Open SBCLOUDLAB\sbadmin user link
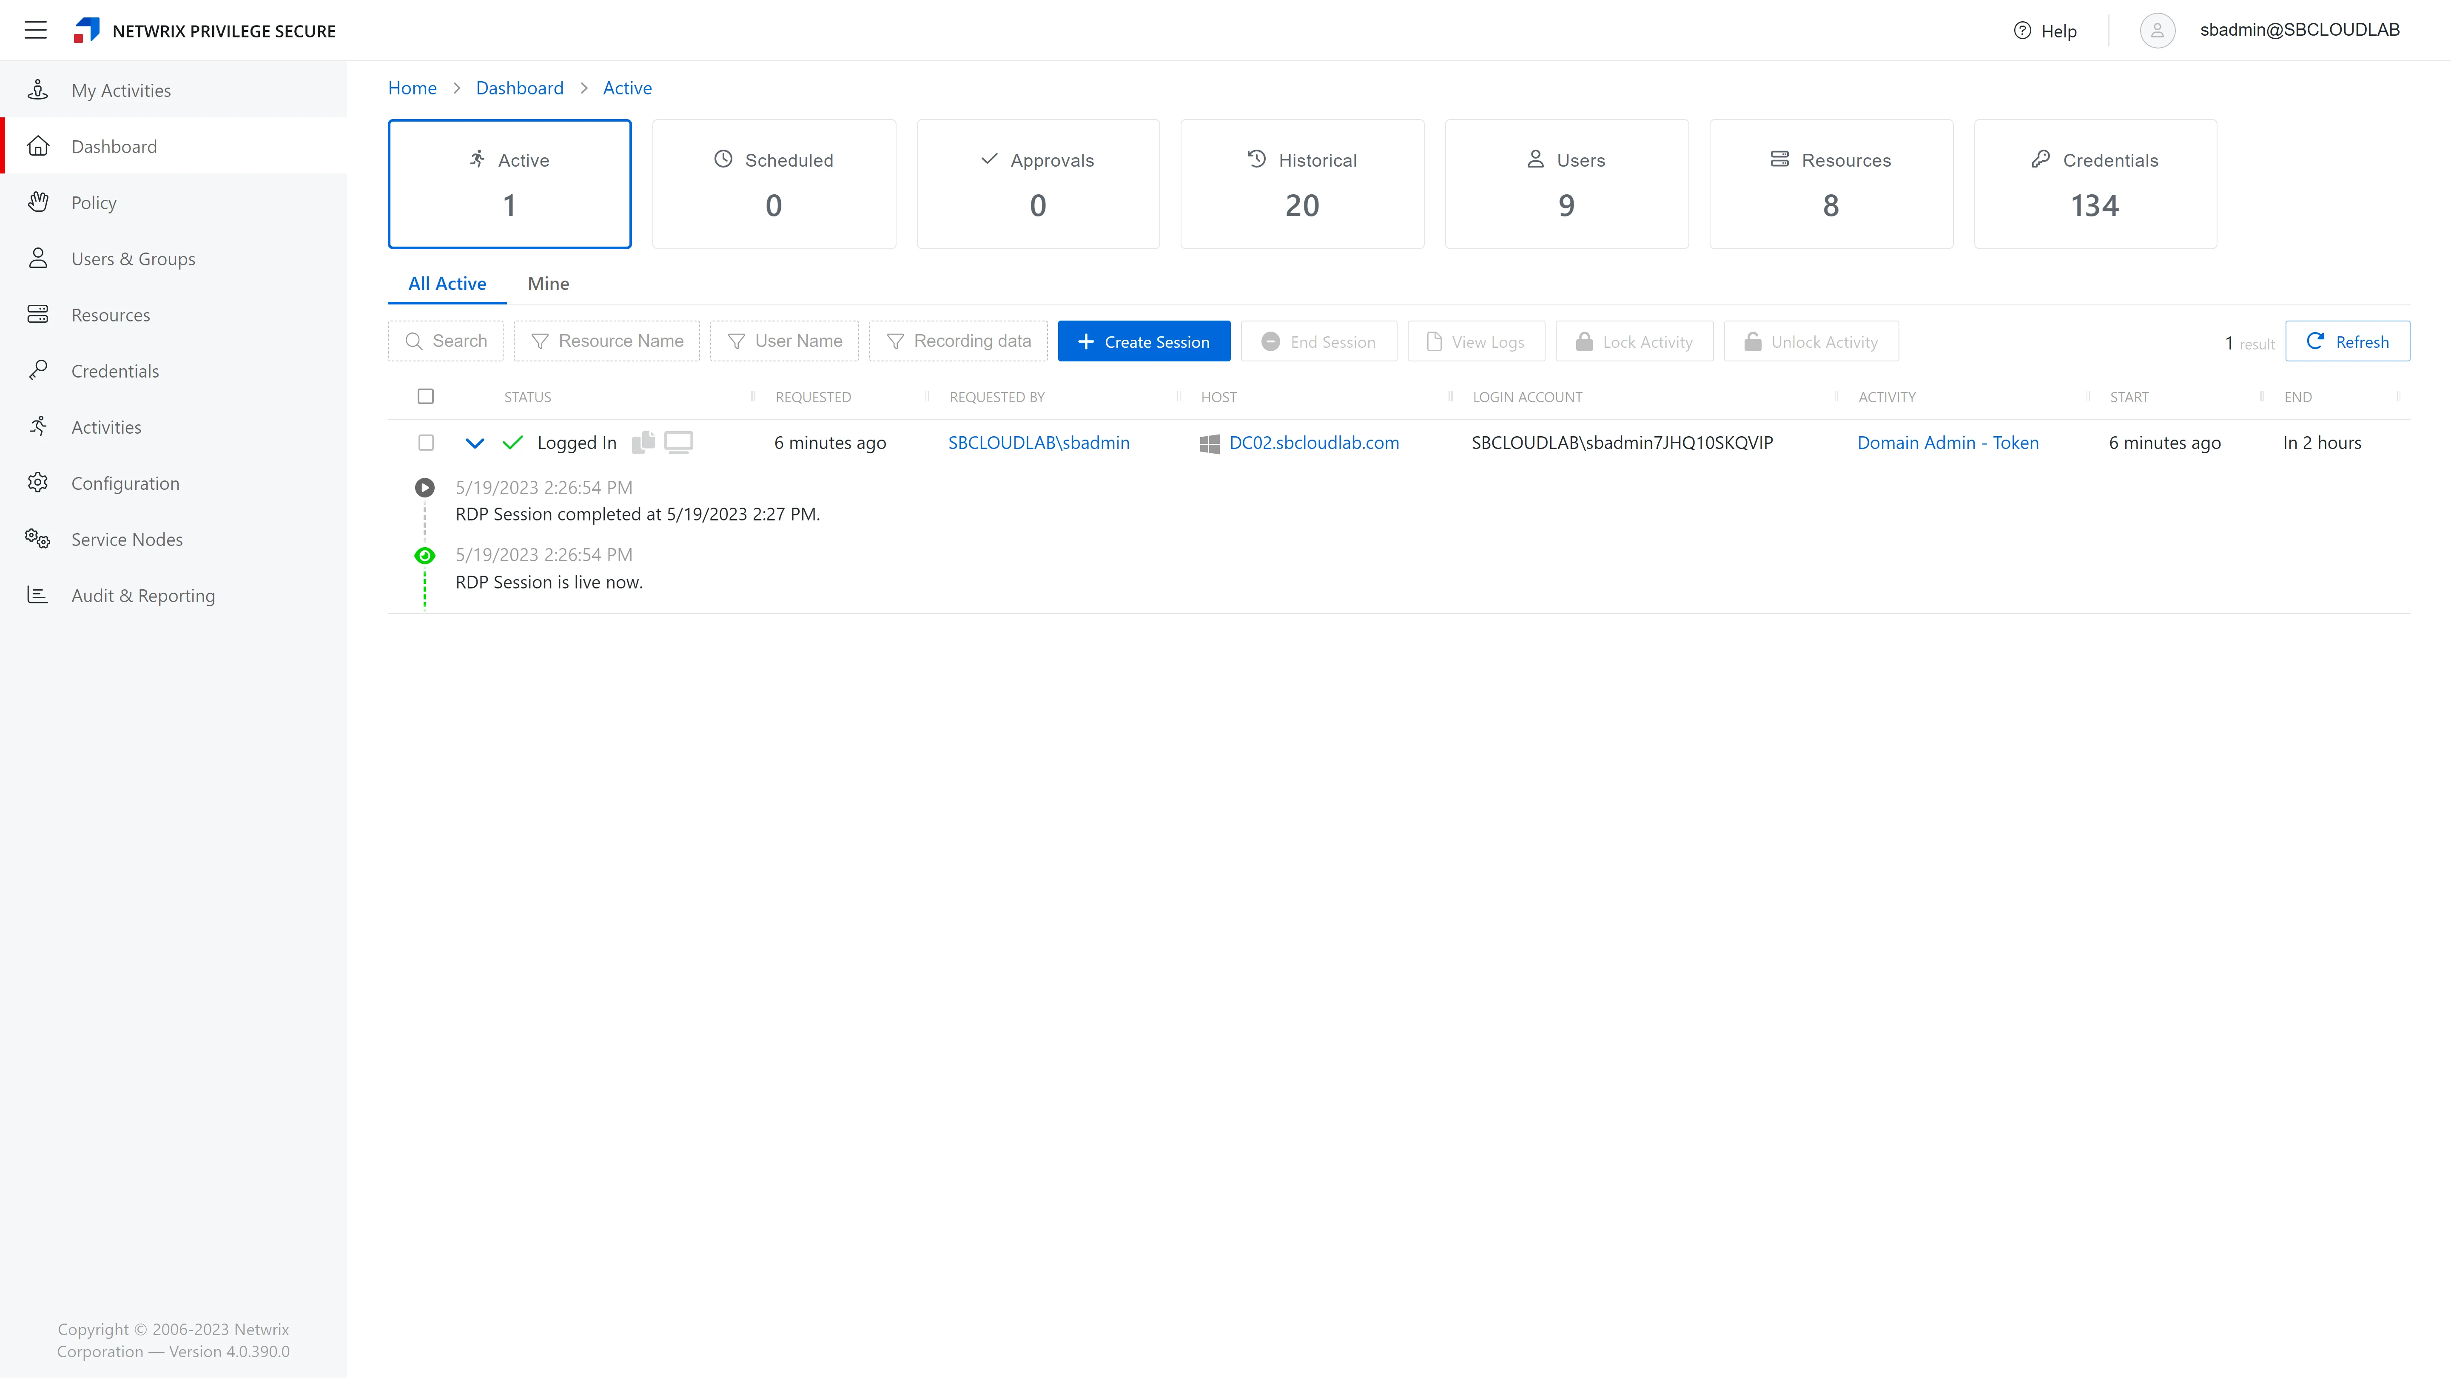The height and width of the screenshot is (1378, 2451). pyautogui.click(x=1039, y=442)
